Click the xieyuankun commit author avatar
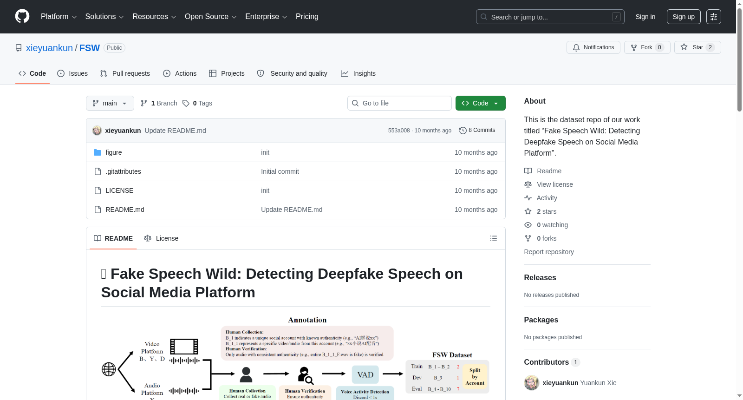Image resolution: width=743 pixels, height=400 pixels. point(97,131)
